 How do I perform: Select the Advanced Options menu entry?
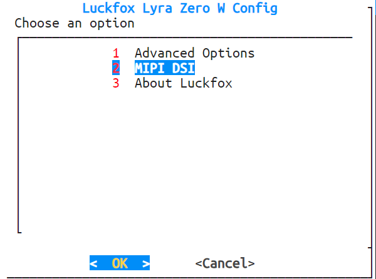(194, 53)
